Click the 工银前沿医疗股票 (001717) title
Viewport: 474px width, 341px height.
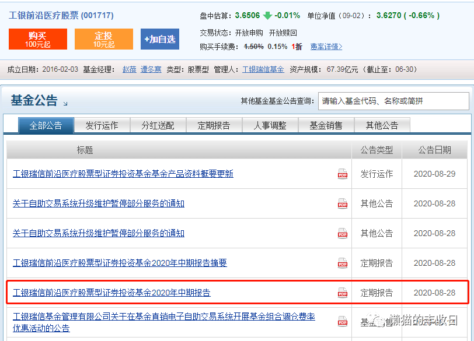pyautogui.click(x=61, y=15)
